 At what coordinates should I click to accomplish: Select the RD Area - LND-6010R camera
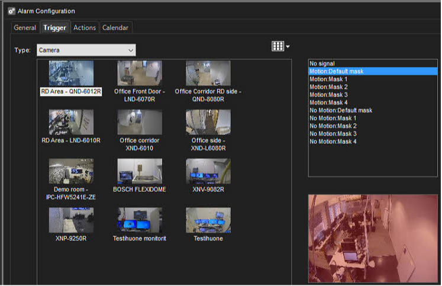coord(71,123)
